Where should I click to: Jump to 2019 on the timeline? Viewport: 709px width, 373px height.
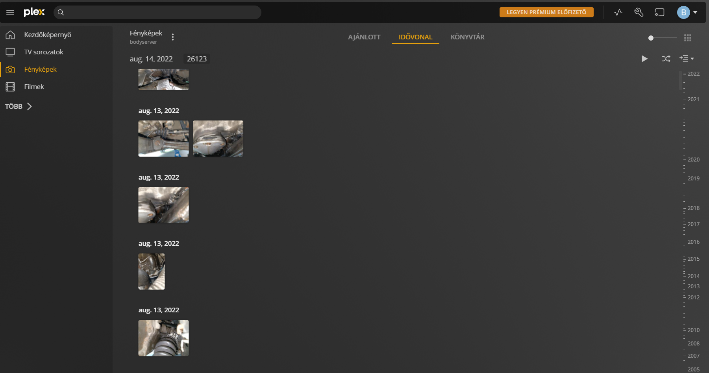click(693, 178)
